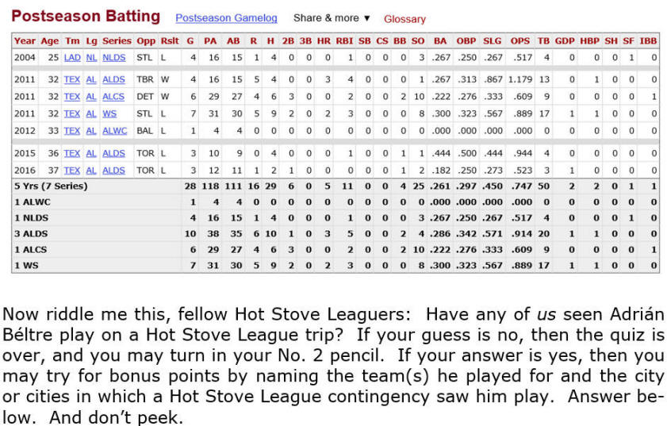Click the IBB column header
The image size is (667, 426).
tap(648, 40)
